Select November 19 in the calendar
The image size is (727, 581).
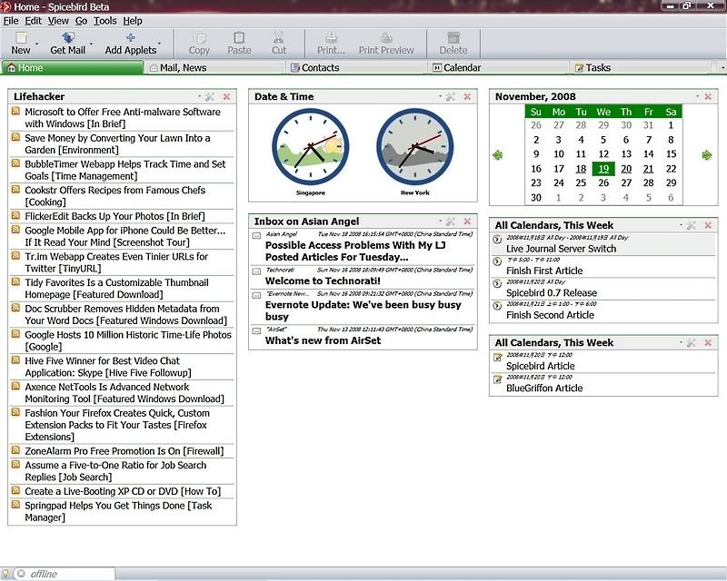tap(603, 169)
